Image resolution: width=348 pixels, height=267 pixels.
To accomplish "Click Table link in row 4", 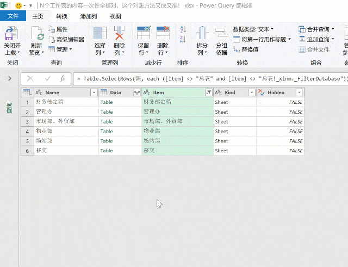I will tap(107, 132).
